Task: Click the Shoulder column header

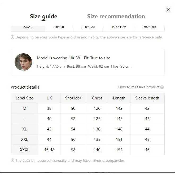Action: coord(73,98)
